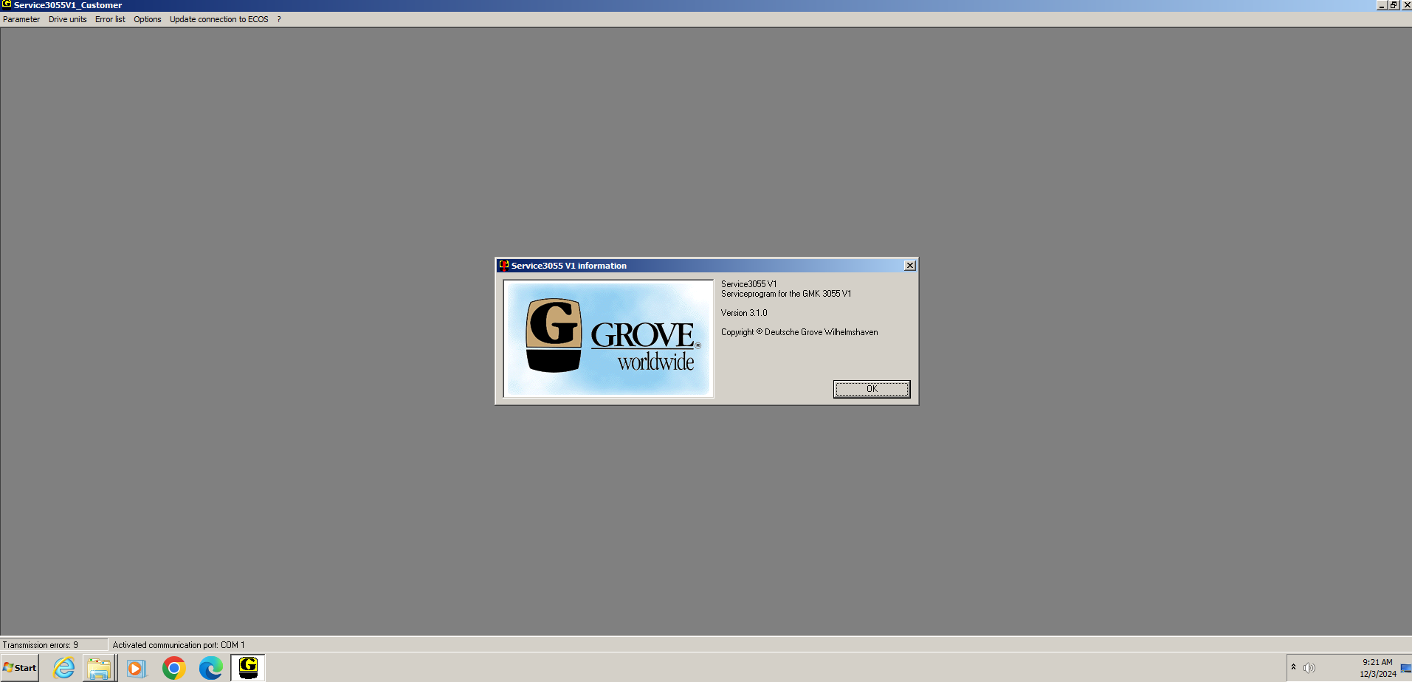Image resolution: width=1412 pixels, height=682 pixels.
Task: Click the Start button
Action: 18,667
